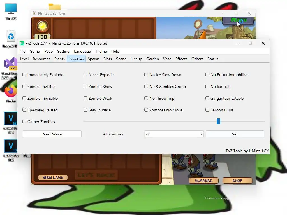Click the All Zombies label
The image size is (287, 215).
[113, 134]
